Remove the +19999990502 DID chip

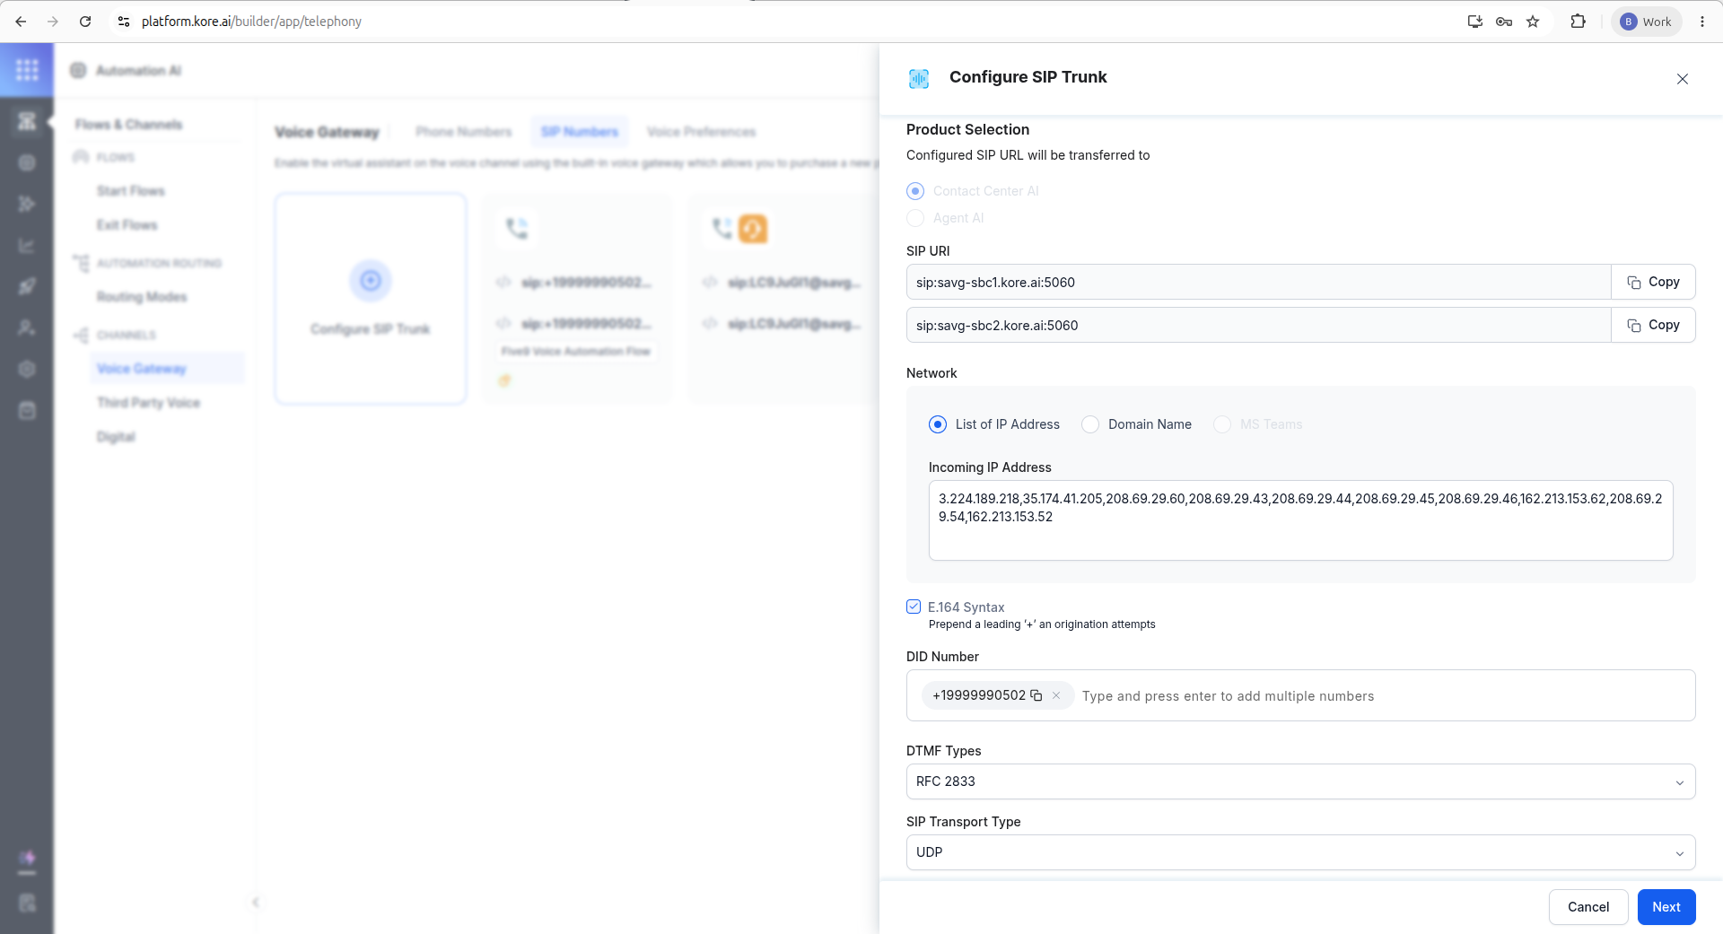(x=1056, y=695)
